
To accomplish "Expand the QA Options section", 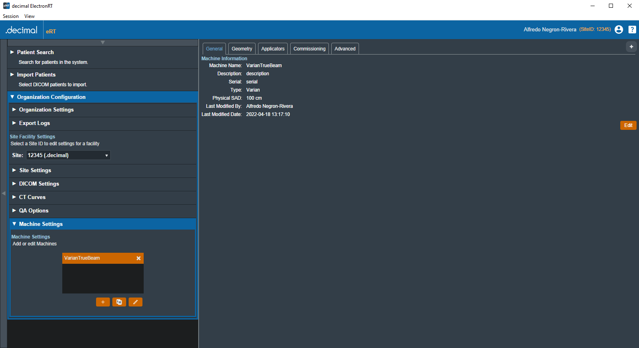I will (x=33, y=211).
